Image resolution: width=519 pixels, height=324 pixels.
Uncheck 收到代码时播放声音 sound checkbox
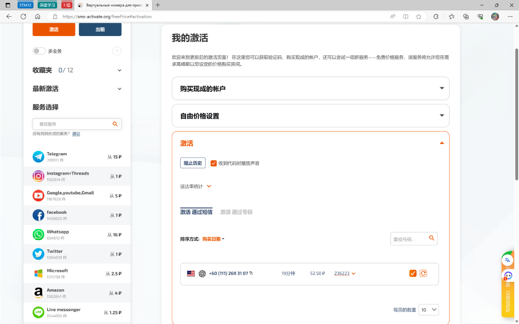point(213,163)
